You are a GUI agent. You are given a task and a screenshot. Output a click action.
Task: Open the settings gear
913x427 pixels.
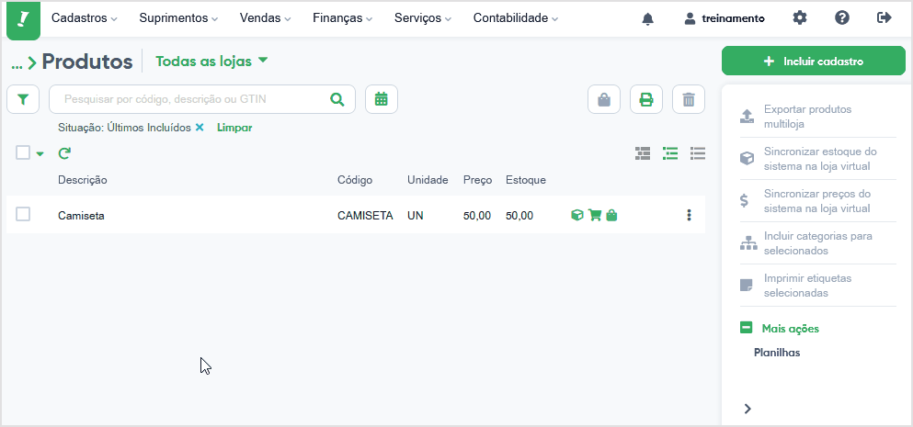pos(800,18)
